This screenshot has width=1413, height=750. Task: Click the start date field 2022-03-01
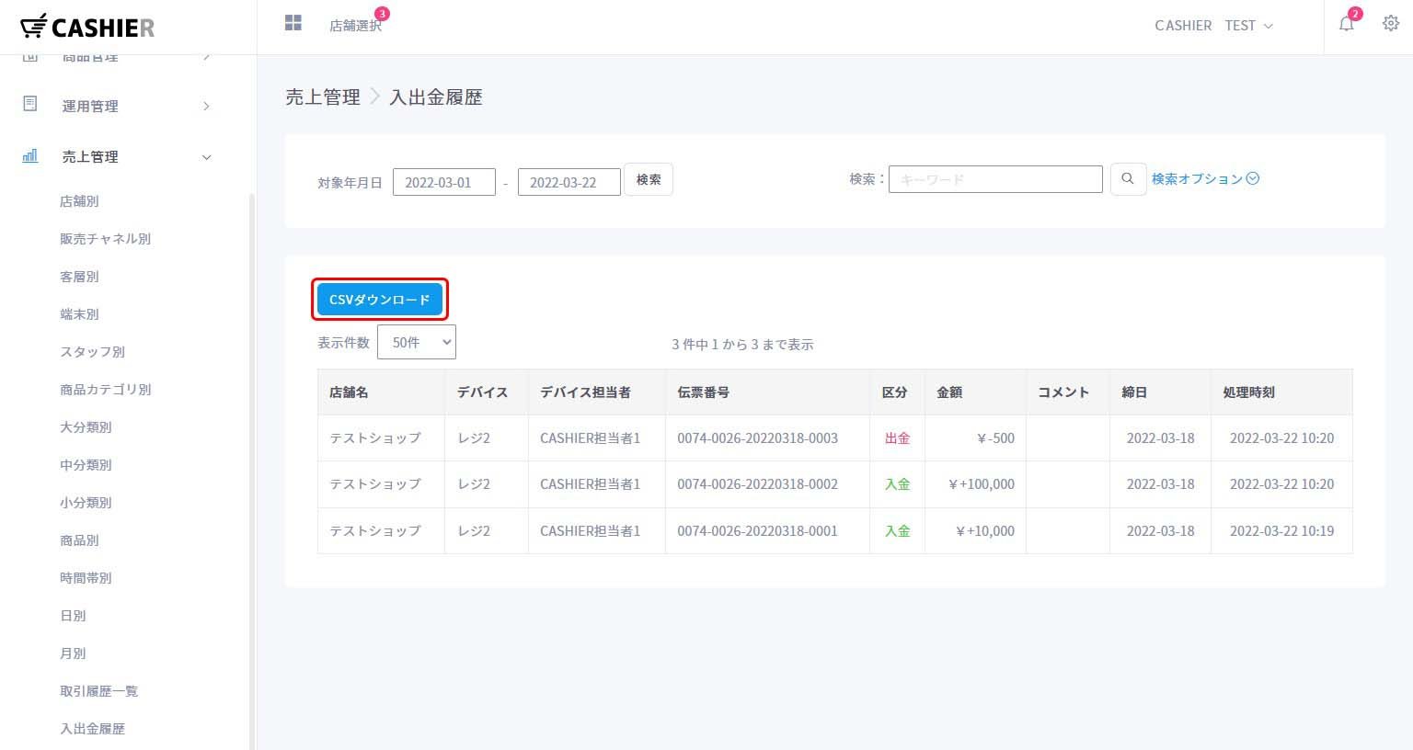(444, 182)
